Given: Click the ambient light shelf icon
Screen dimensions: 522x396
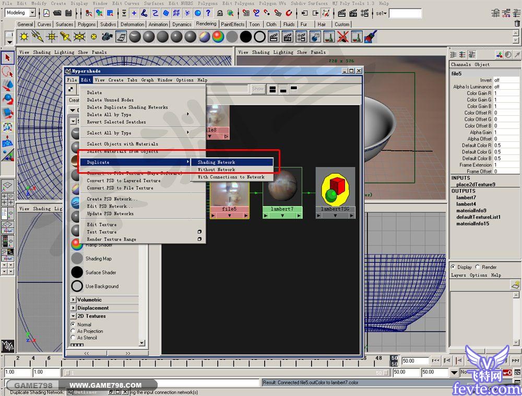Looking at the screenshot, I should [x=24, y=37].
